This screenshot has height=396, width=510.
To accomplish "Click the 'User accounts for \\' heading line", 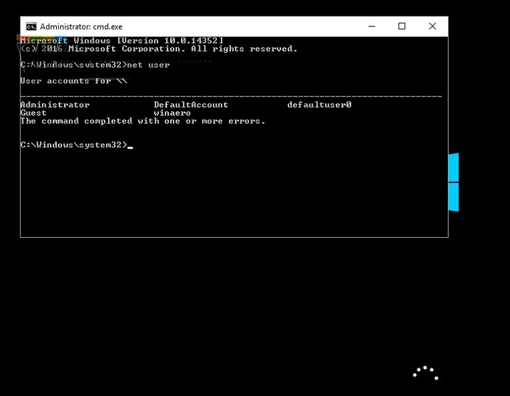I will pos(73,81).
